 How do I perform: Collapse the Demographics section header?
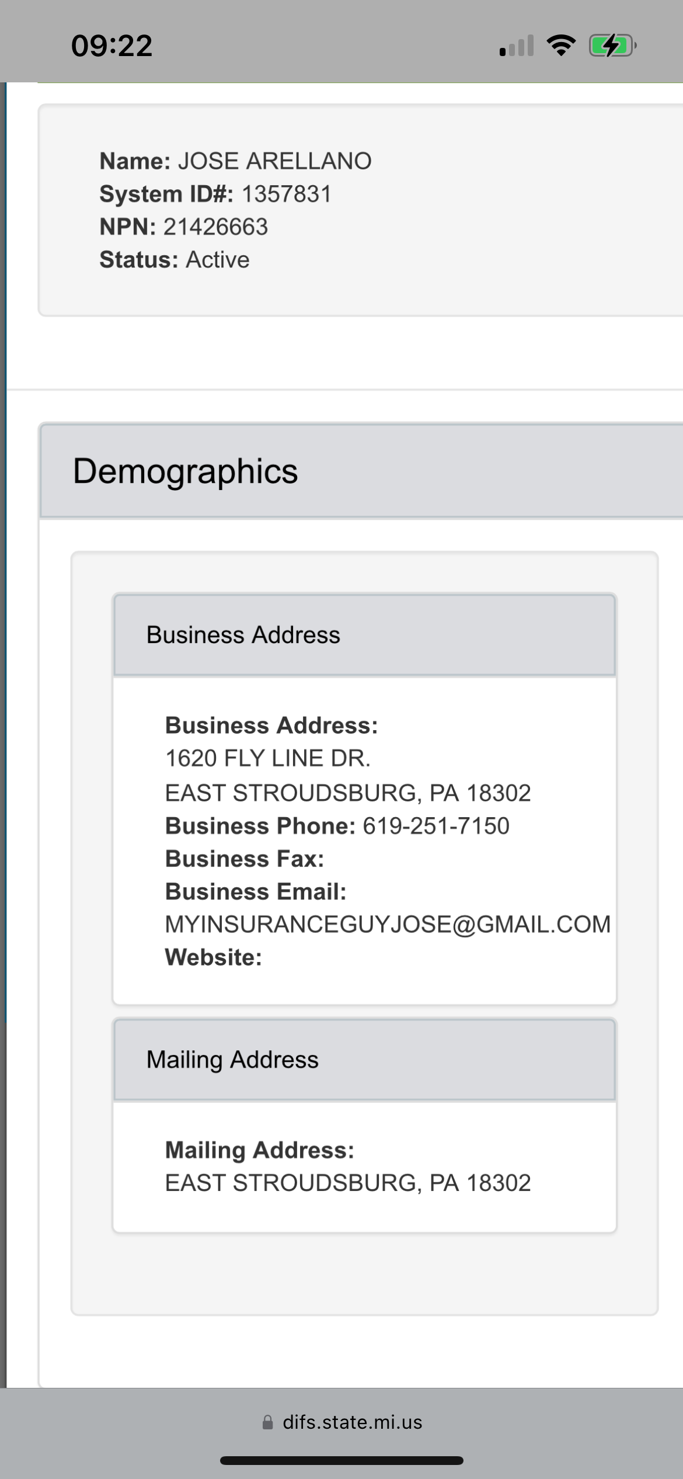pos(185,471)
